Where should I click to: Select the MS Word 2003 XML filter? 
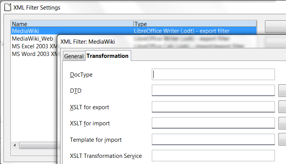(34, 54)
